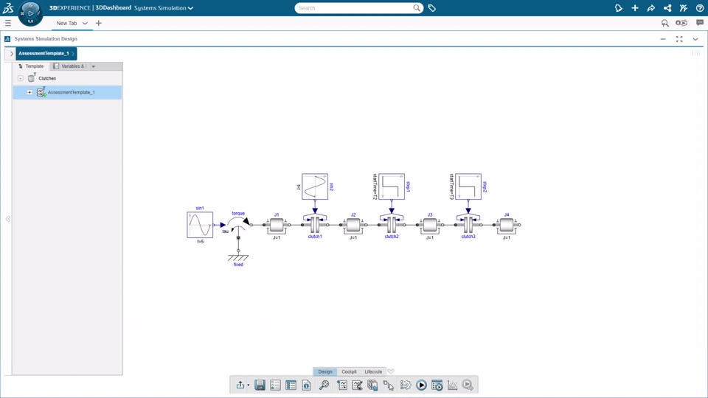The width and height of the screenshot is (708, 398).
Task: Open the panel tabs overflow dropdown arrow
Action: 94,66
